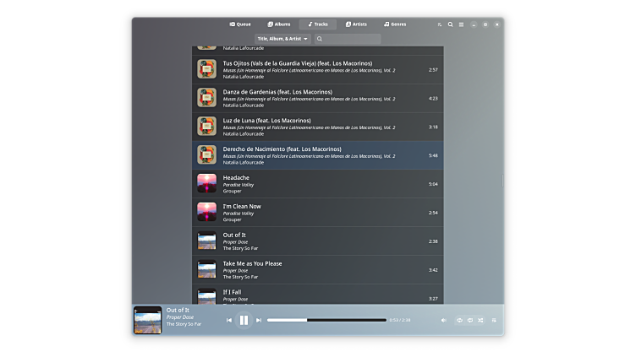The image size is (636, 357).
Task: Click the Take Me as You Please album art
Action: point(207,269)
